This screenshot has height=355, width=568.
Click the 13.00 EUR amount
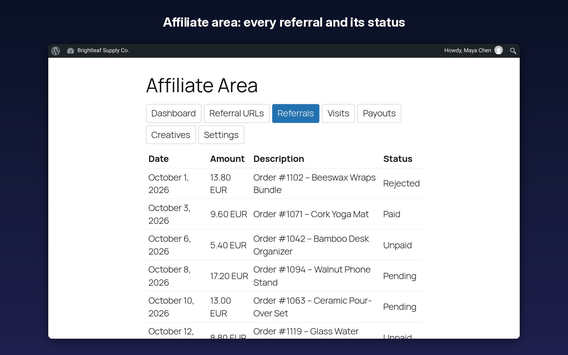tap(220, 307)
